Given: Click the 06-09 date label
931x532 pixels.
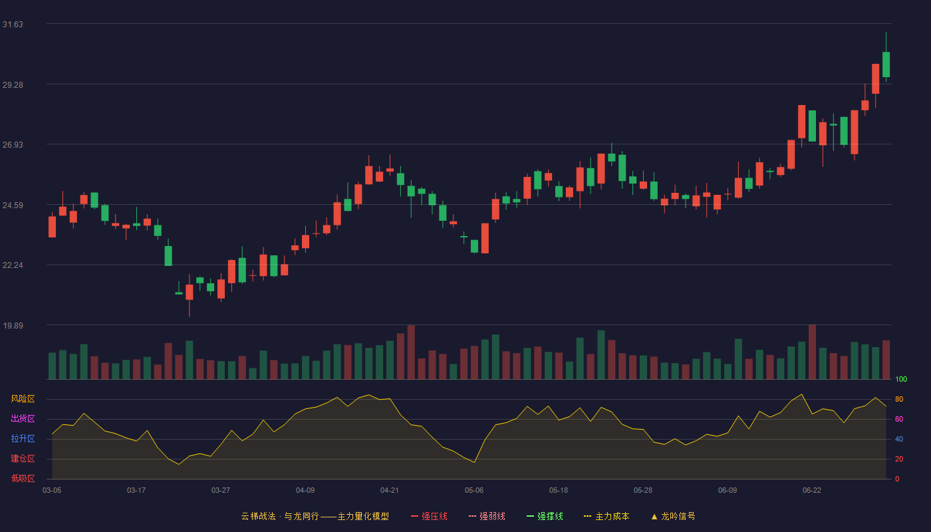Looking at the screenshot, I should point(728,490).
